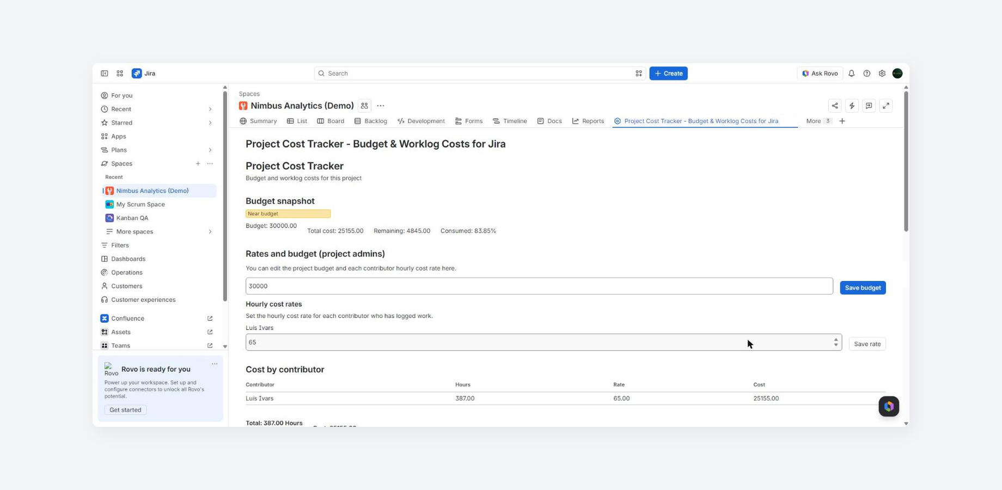
Task: Open settings gear icon
Action: pos(882,73)
